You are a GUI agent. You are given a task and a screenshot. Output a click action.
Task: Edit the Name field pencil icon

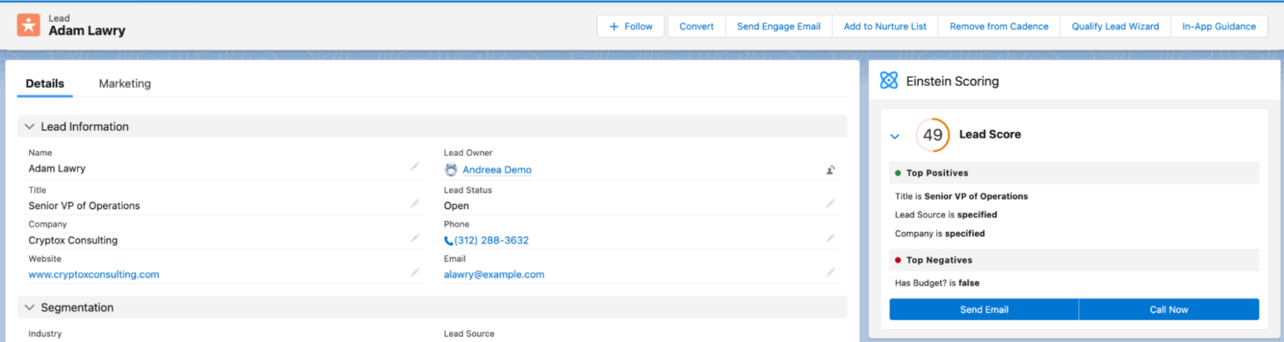415,167
